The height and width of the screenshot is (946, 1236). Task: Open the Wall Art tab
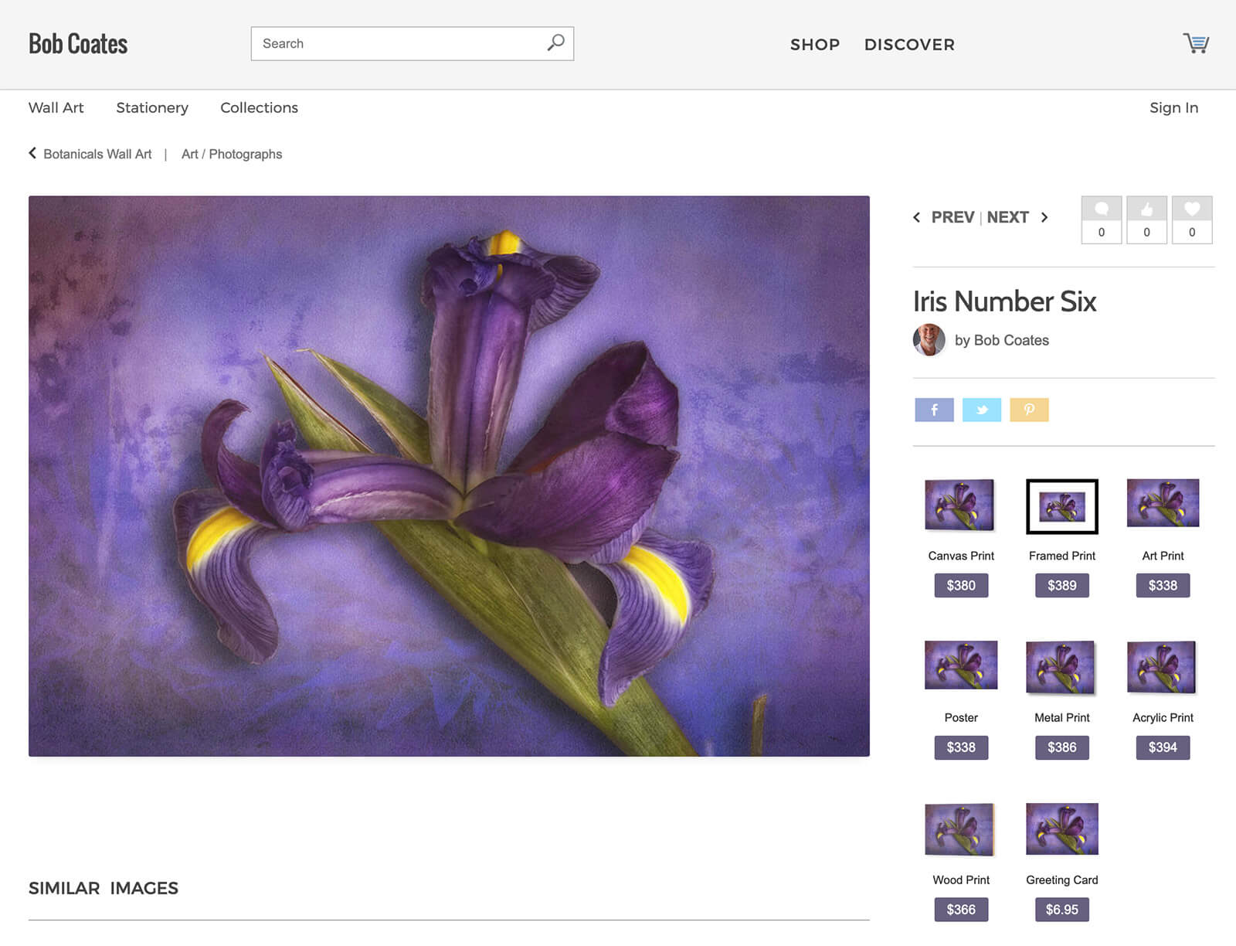pyautogui.click(x=56, y=107)
